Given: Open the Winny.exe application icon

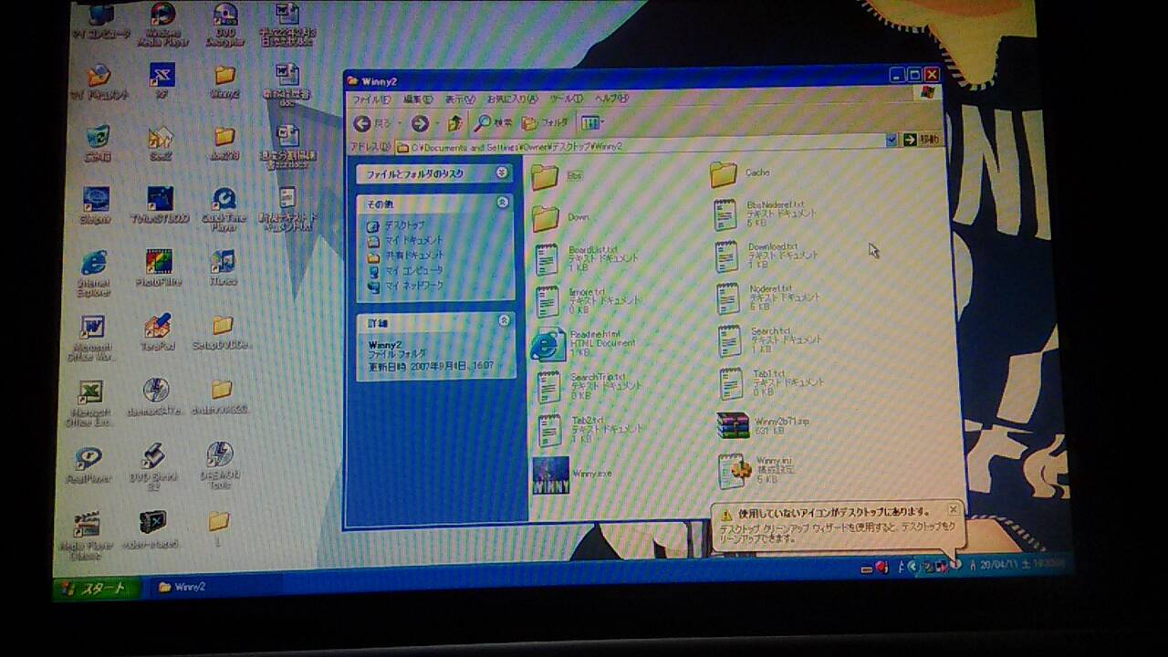Looking at the screenshot, I should coord(551,475).
